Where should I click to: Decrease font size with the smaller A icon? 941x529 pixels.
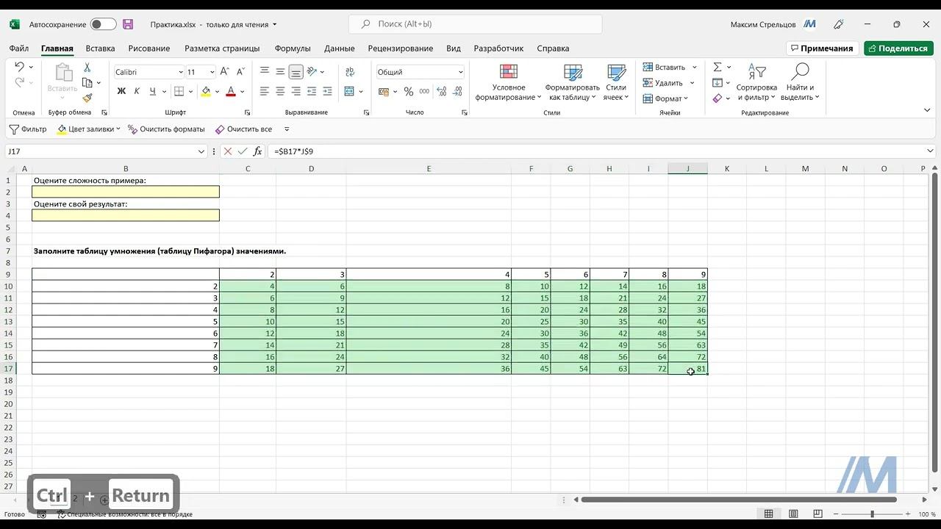240,72
